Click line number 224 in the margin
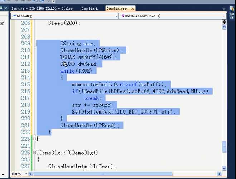Viewport: 236px width, 179px height. [x=25, y=146]
